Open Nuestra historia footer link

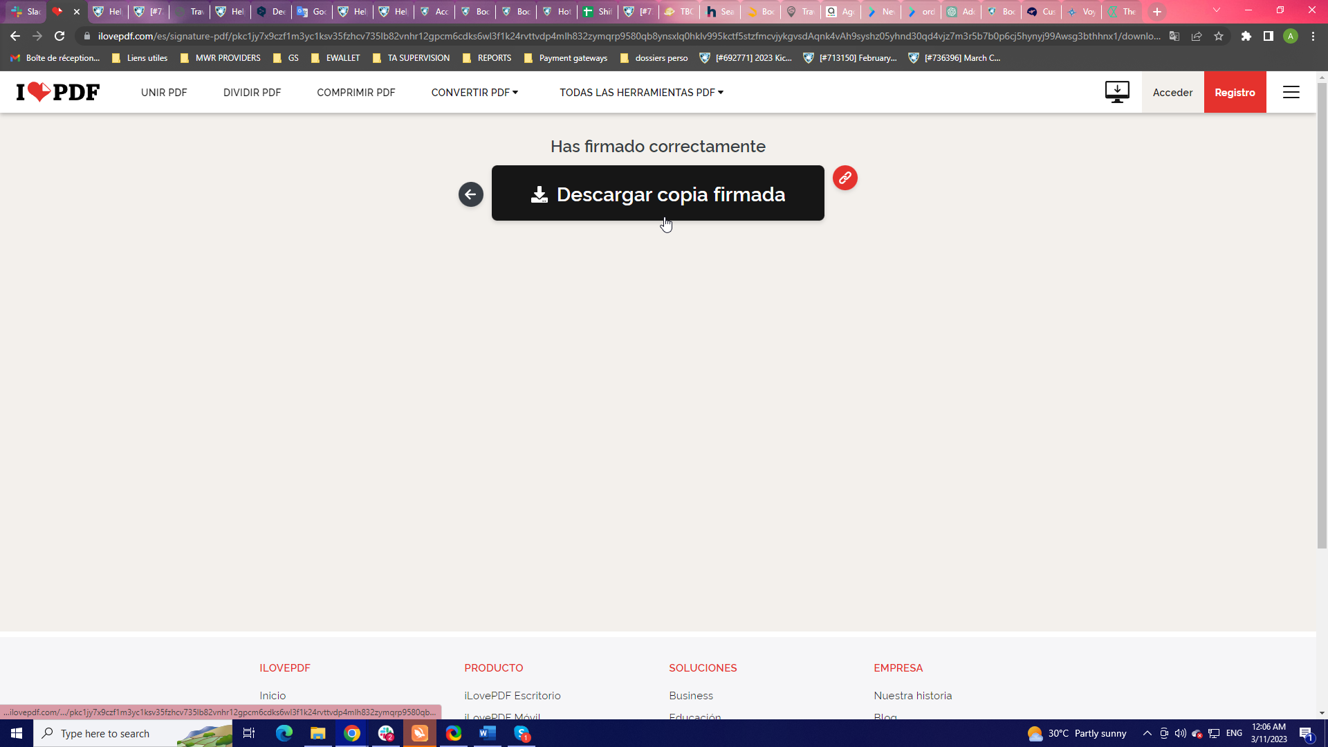click(912, 695)
